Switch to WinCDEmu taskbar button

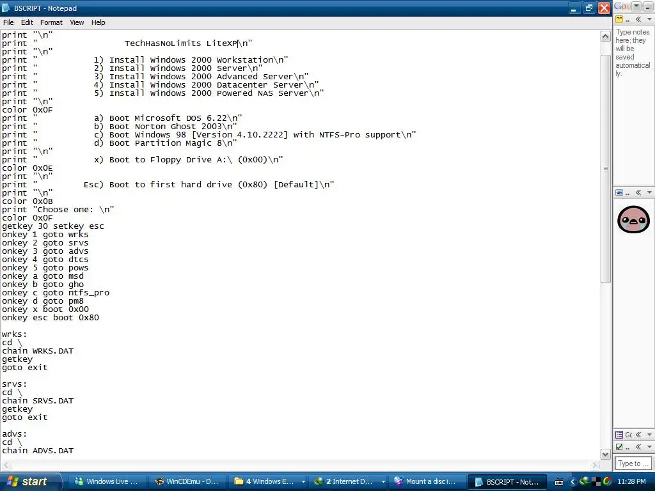[x=187, y=481]
